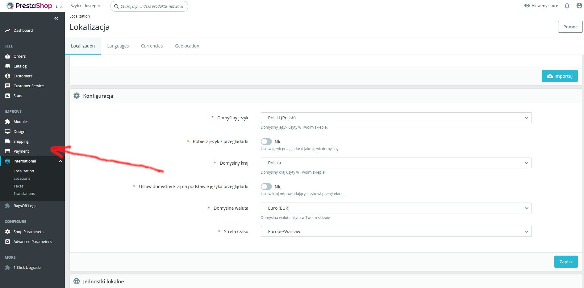Viewport: 584px width, 288px height.
Task: Click the Jednostki lokalne section heading
Action: coord(103,282)
